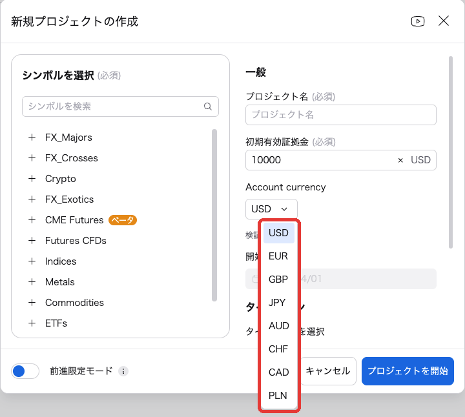Click the calendar icon in the date field
This screenshot has height=417, width=465.
[x=254, y=279]
